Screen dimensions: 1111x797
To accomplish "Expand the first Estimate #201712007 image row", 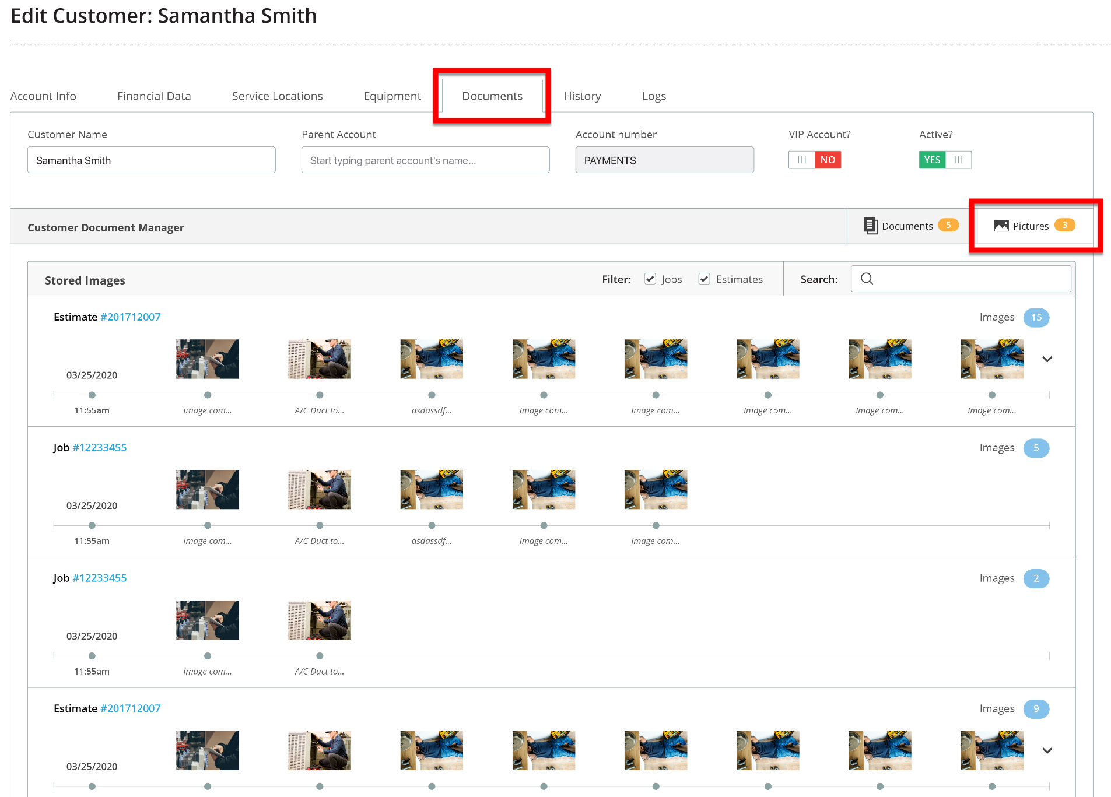I will [1047, 359].
